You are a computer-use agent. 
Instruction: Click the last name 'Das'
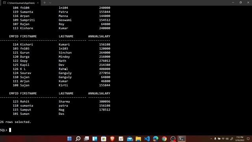pyautogui.click(x=61, y=114)
